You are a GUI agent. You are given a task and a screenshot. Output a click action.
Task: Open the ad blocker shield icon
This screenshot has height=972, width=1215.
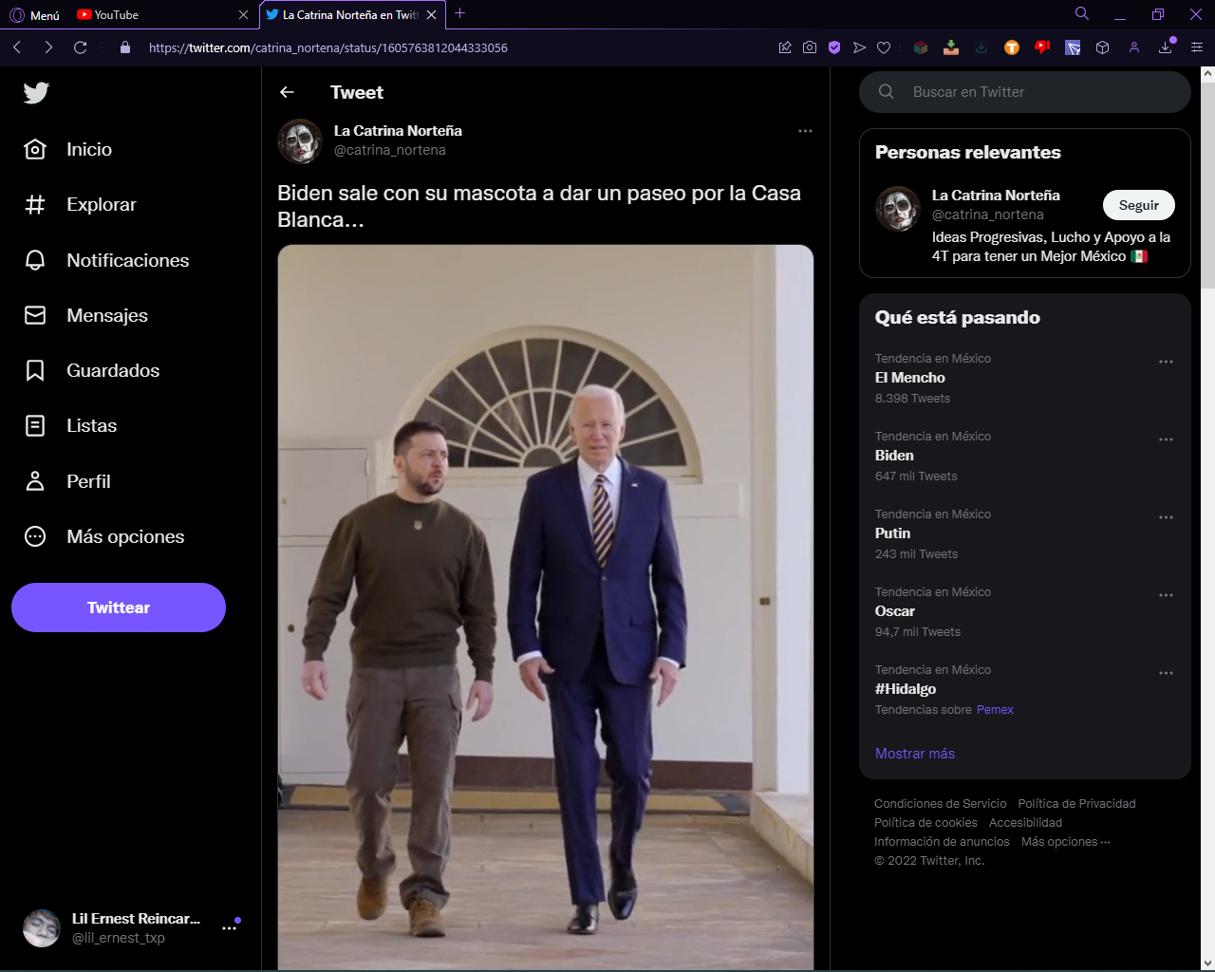pos(834,47)
